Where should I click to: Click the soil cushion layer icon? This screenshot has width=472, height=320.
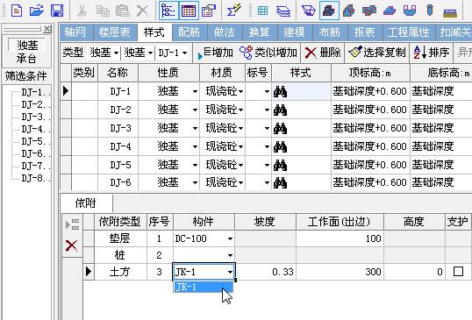coord(450,12)
